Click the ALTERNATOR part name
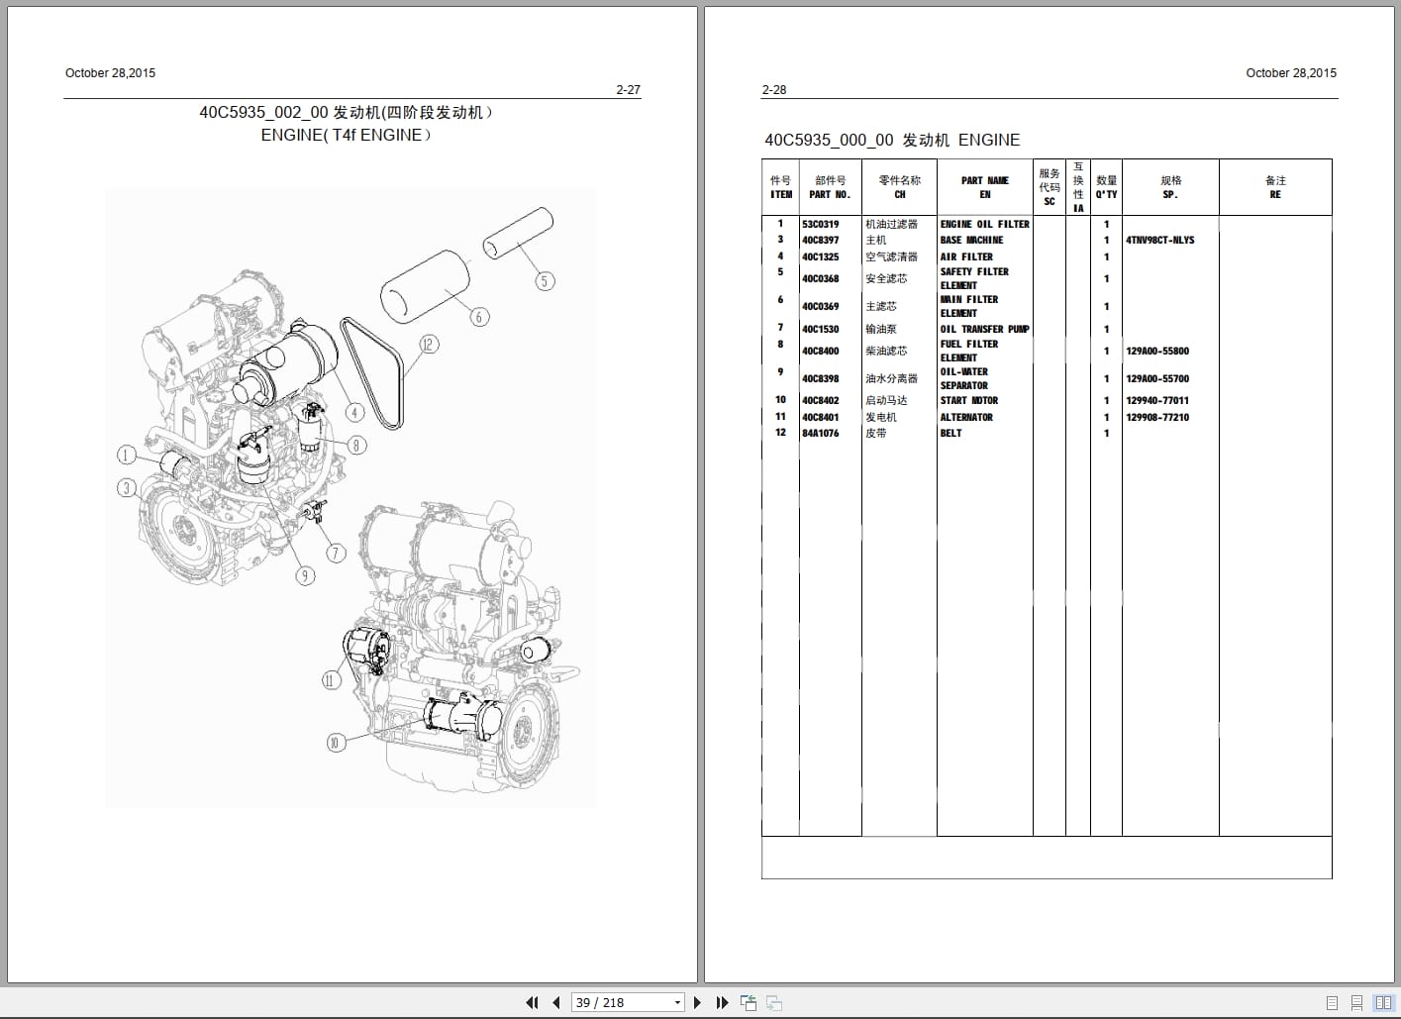The height and width of the screenshot is (1019, 1401). tap(966, 418)
